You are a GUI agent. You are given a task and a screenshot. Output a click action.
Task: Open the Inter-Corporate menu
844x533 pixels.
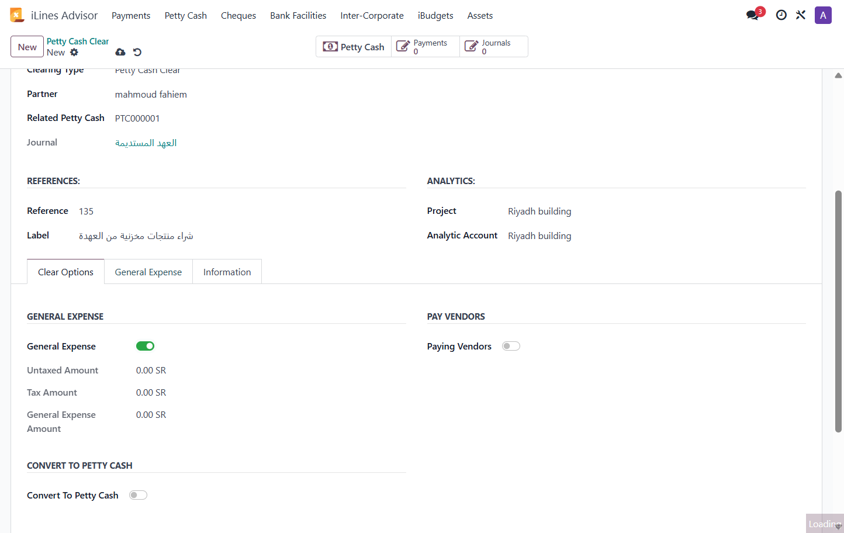click(372, 16)
